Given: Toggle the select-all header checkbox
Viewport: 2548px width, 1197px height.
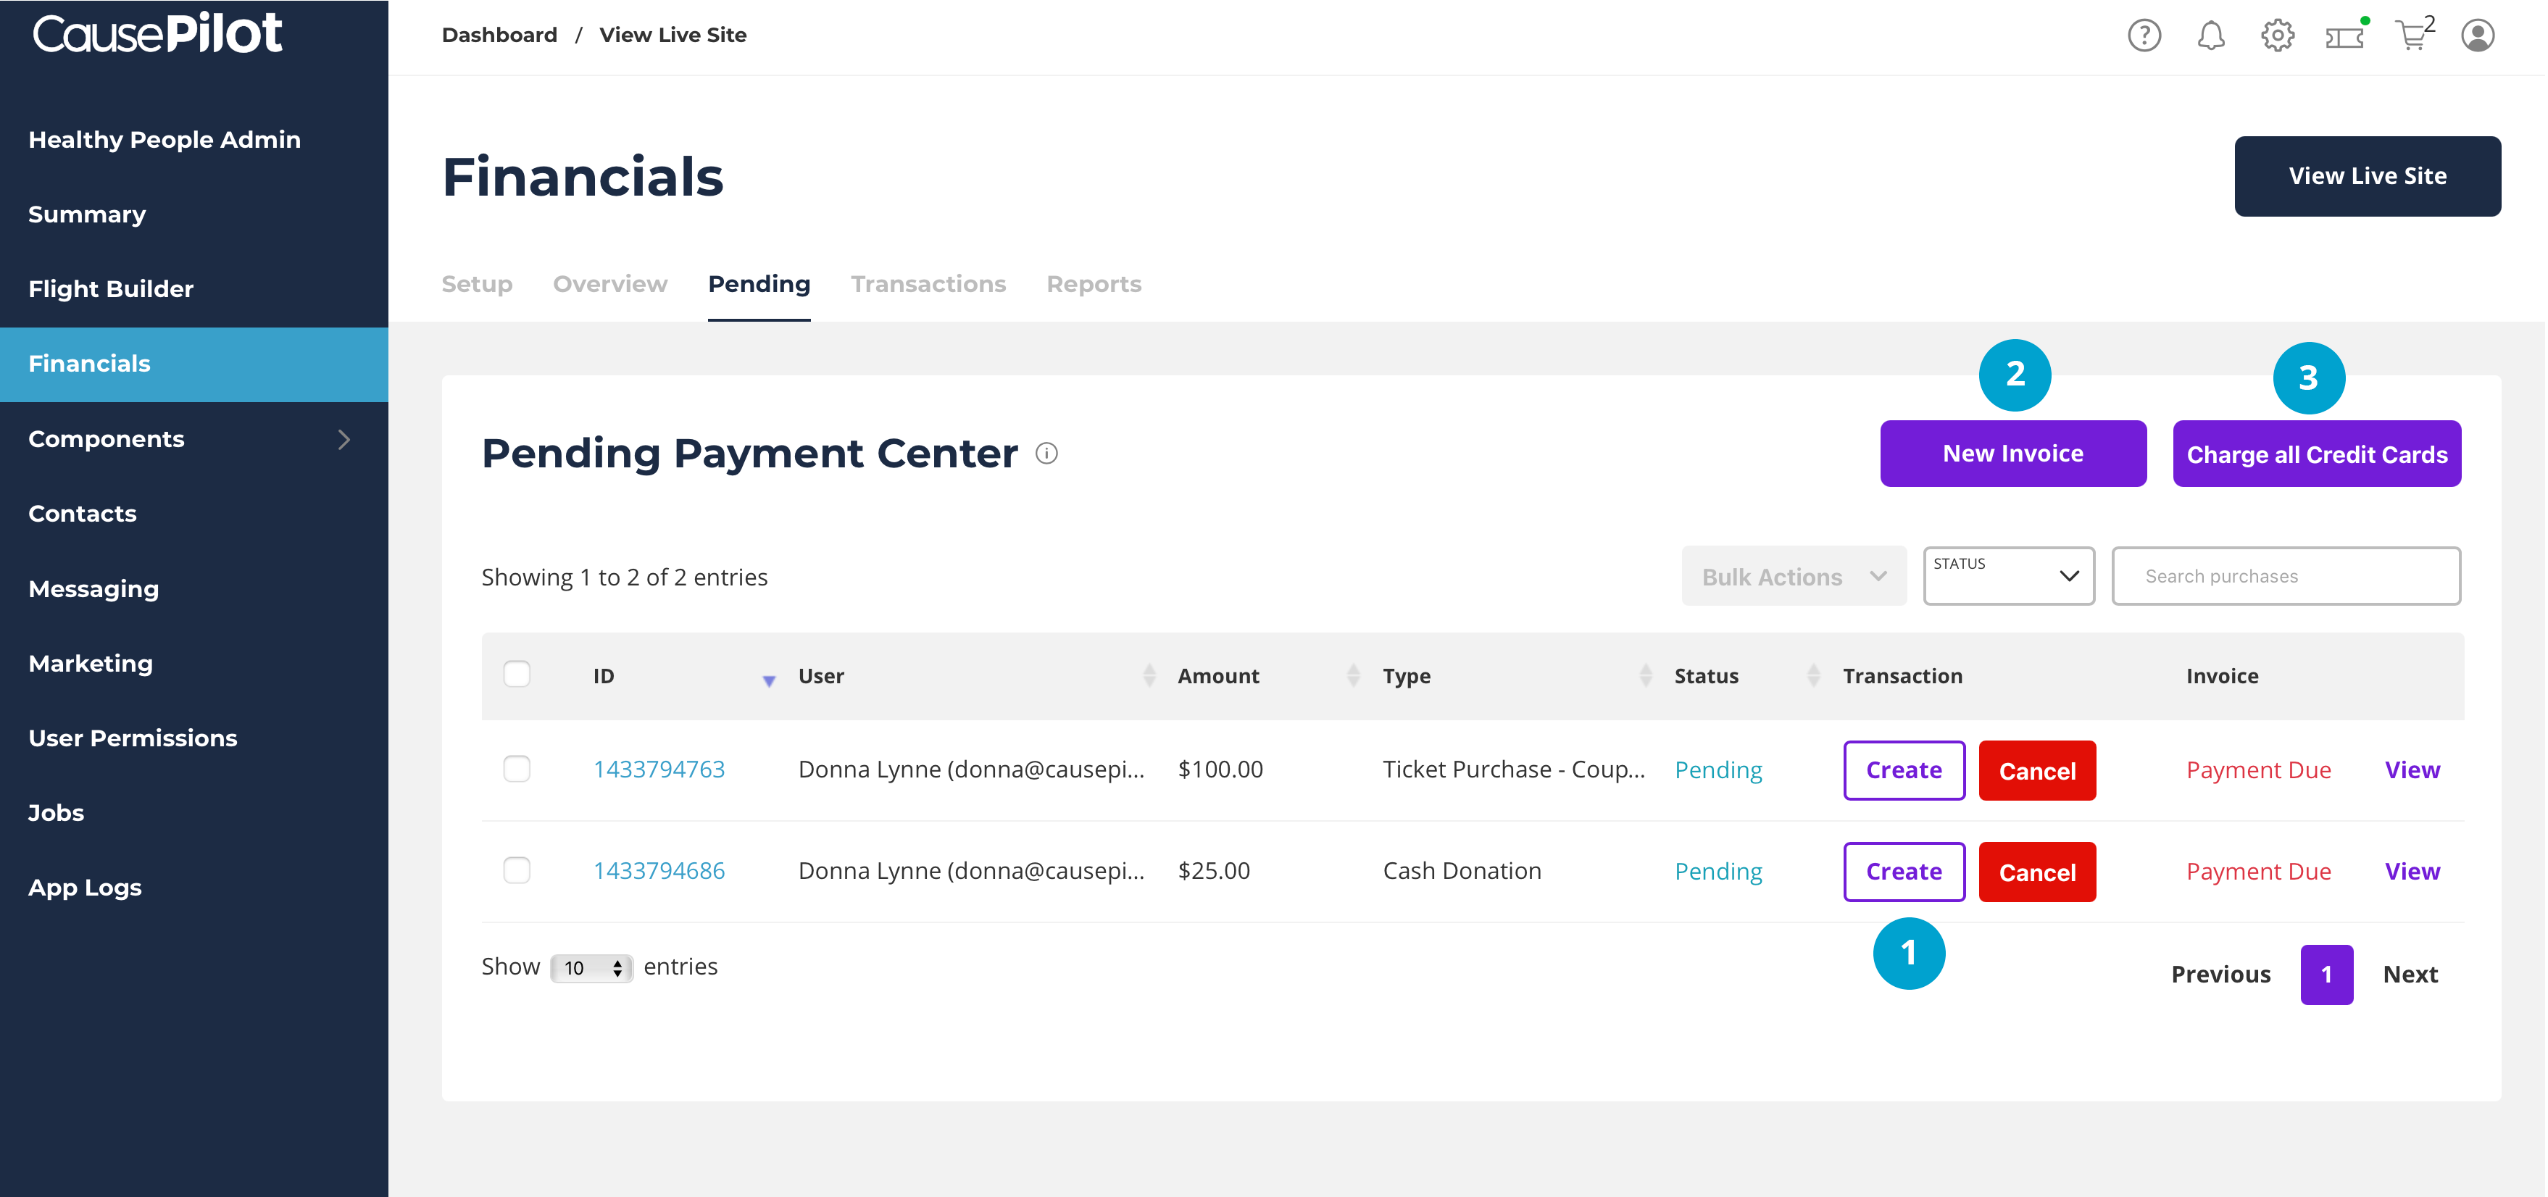Looking at the screenshot, I should 516,675.
